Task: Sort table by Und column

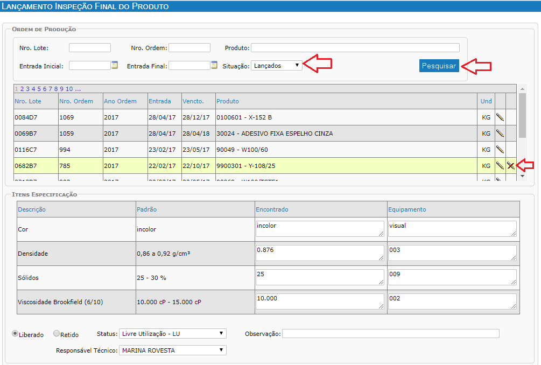Action: click(486, 101)
